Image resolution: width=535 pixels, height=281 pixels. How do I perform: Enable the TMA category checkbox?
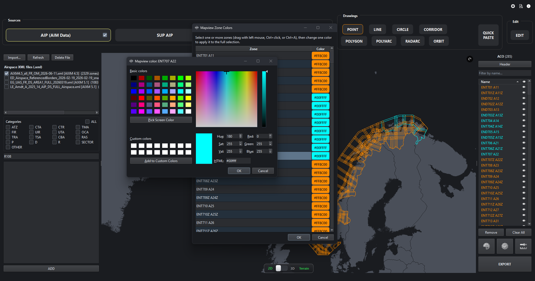[x=78, y=127]
